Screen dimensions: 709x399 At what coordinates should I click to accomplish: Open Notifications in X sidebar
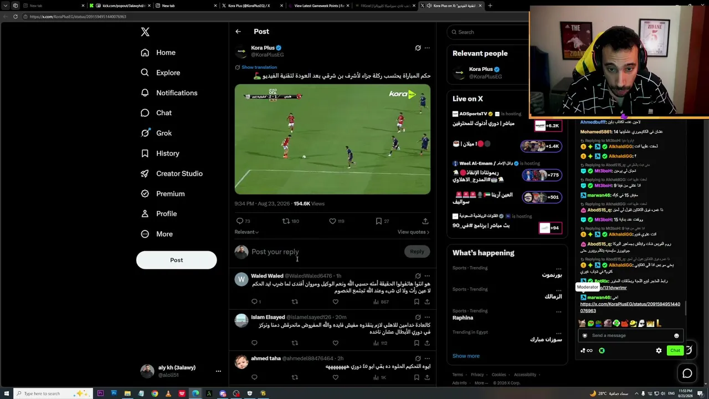169,93
